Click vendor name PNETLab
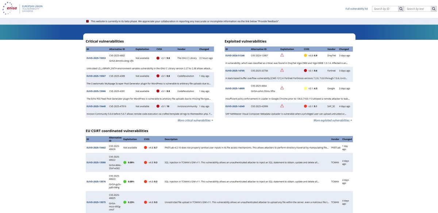This screenshot has width=438, height=213. 336,148
